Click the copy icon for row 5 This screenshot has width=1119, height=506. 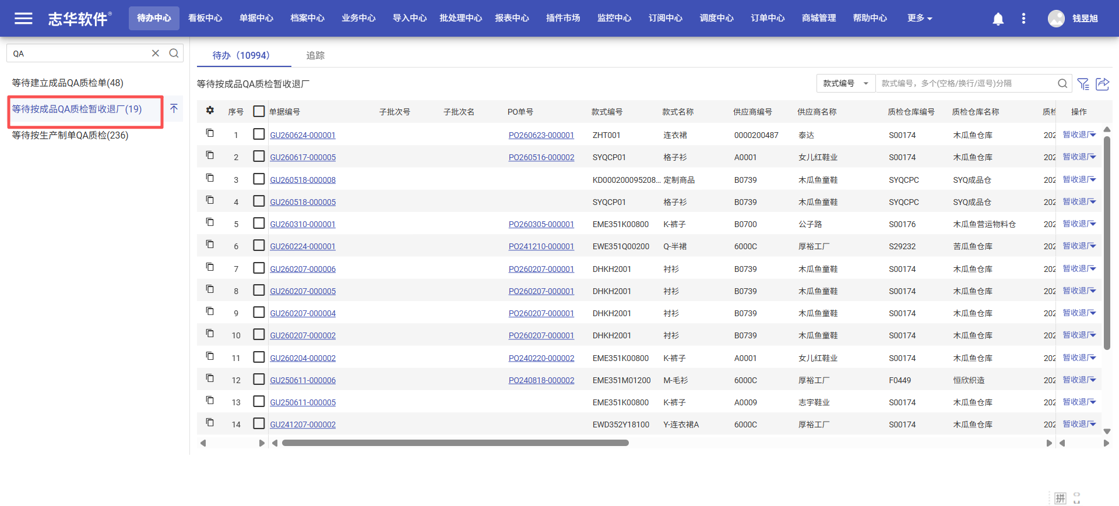pyautogui.click(x=210, y=222)
